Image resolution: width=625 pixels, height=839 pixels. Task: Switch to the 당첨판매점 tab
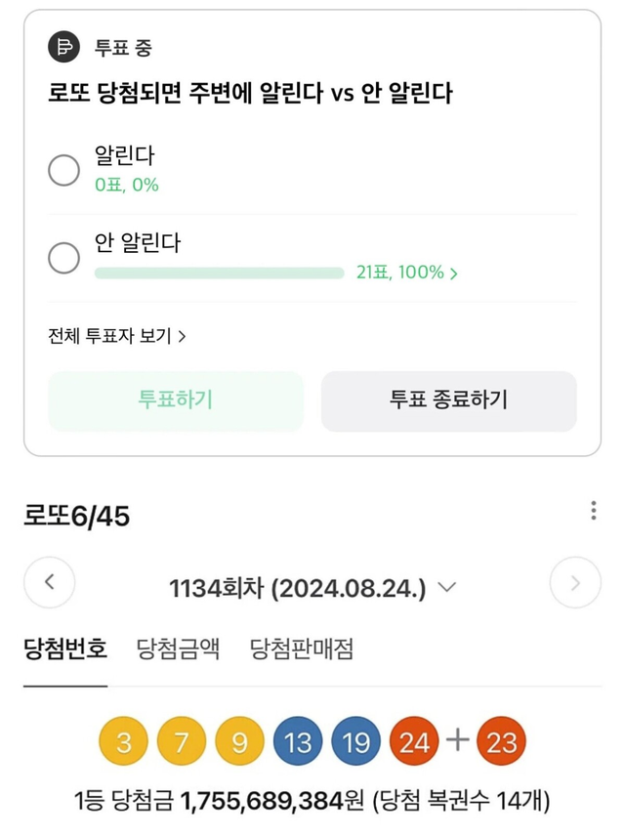tap(302, 648)
